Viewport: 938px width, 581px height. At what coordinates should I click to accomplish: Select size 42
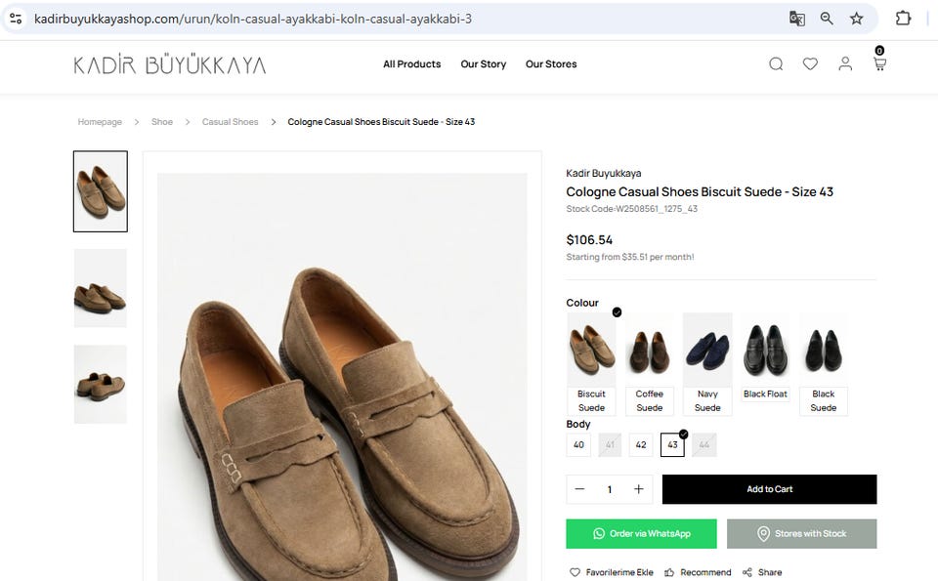point(641,445)
